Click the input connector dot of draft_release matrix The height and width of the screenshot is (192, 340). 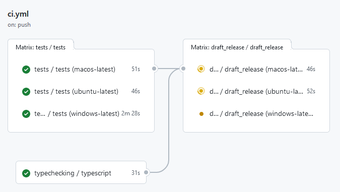click(183, 69)
